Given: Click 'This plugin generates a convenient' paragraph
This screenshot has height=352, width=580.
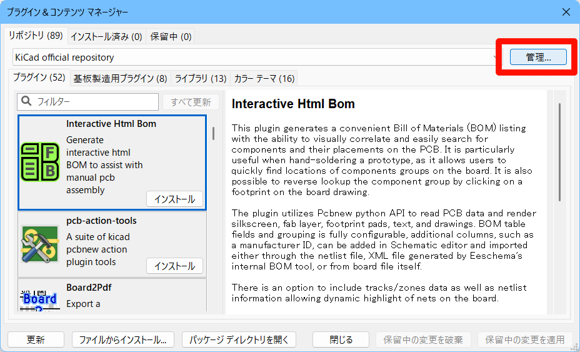Looking at the screenshot, I should 382,160.
